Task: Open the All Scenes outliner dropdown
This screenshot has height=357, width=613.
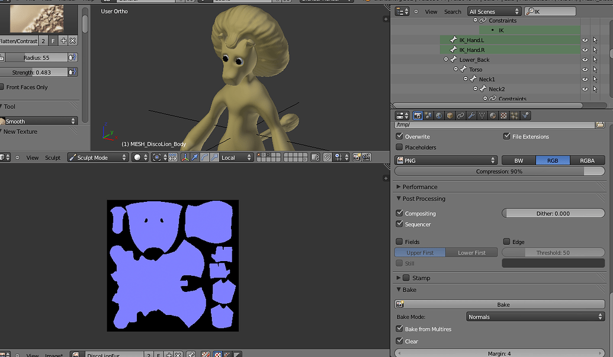Action: 495,11
